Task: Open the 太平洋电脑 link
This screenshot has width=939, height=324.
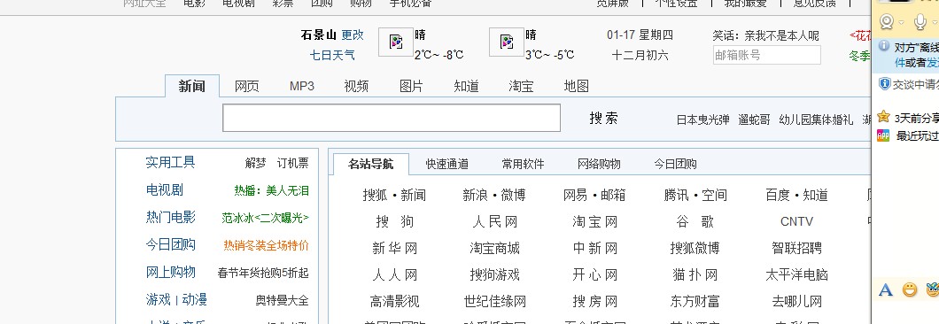Action: pos(796,275)
